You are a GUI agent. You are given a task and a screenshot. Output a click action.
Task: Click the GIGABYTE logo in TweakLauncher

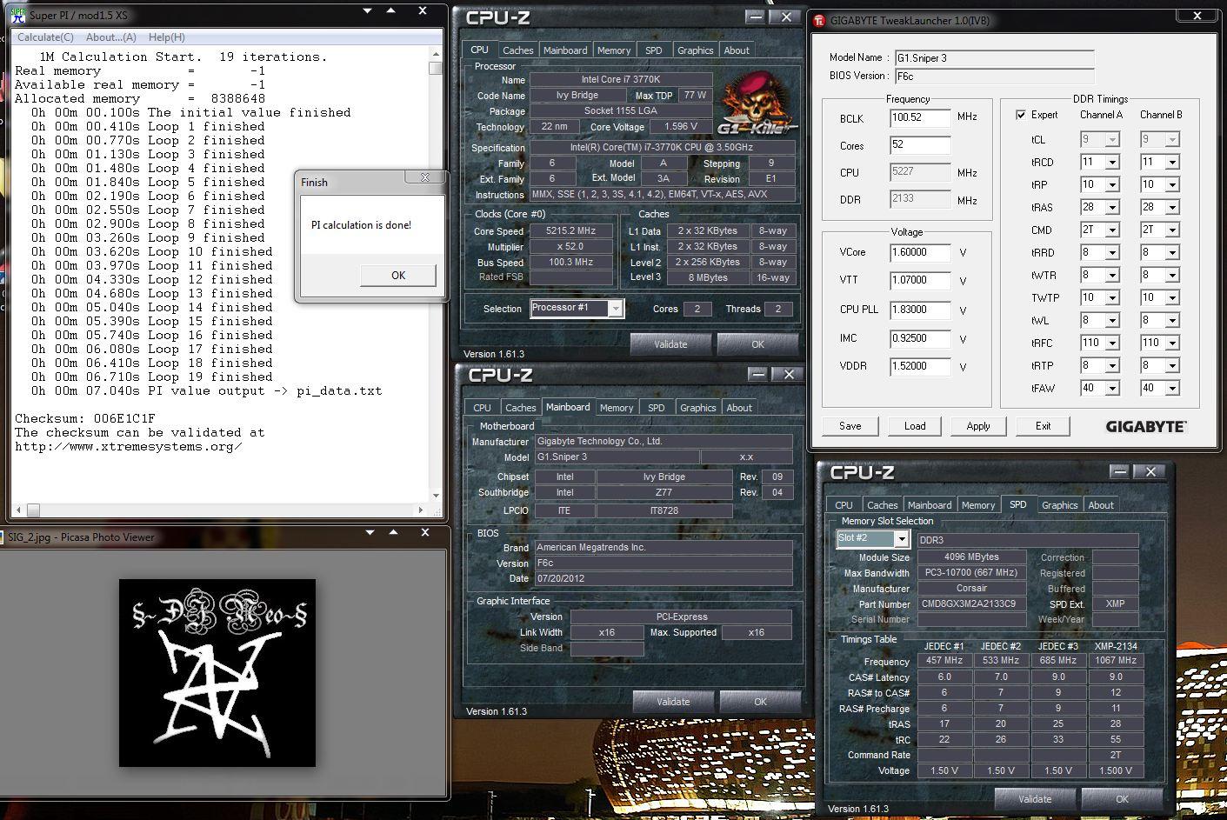(1145, 426)
